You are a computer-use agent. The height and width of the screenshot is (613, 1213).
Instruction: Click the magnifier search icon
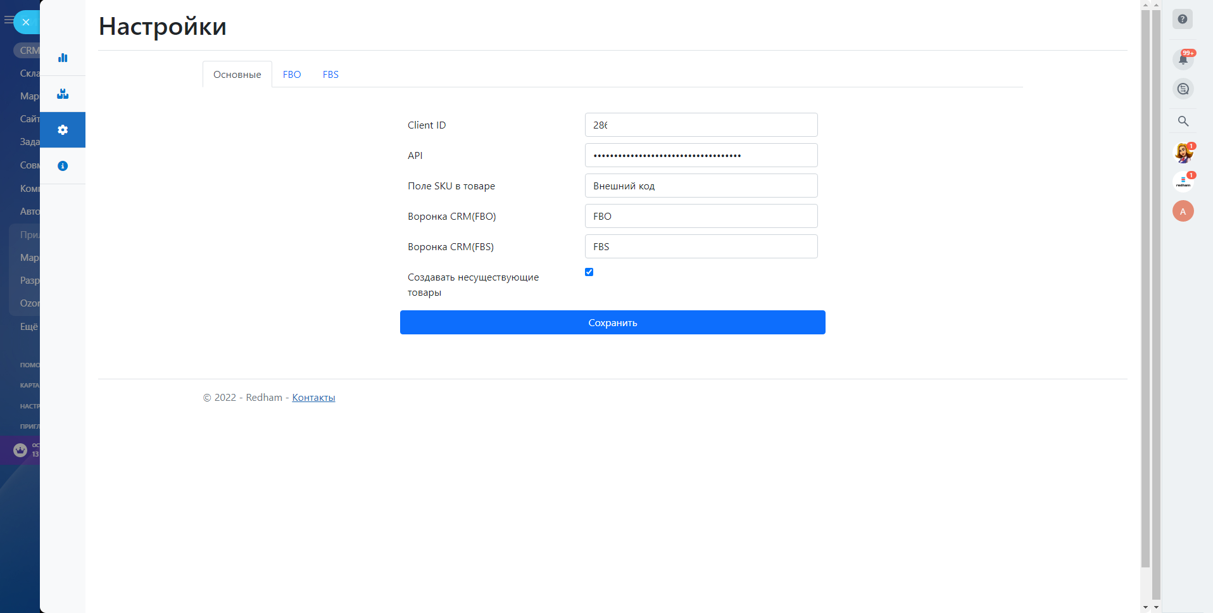tap(1183, 121)
